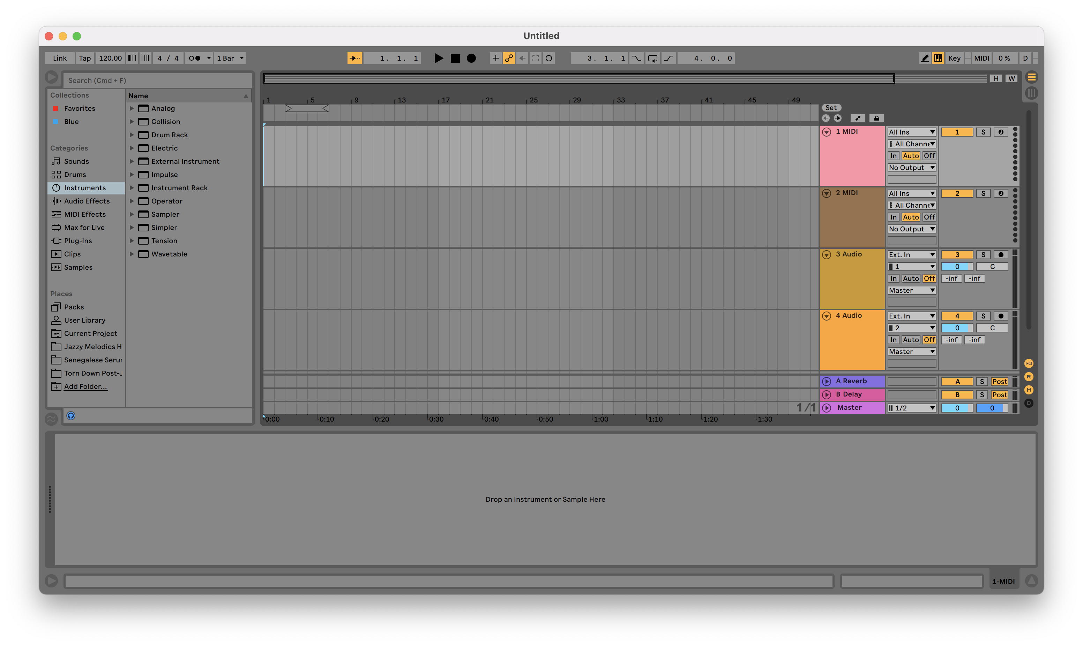The height and width of the screenshot is (646, 1083).
Task: Expand the Operator folder
Action: click(132, 201)
